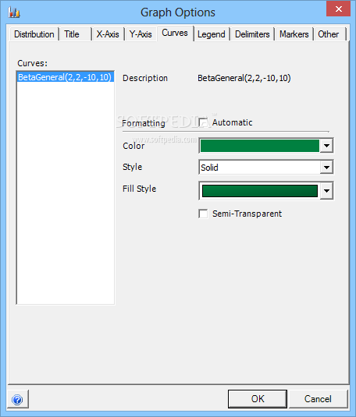This screenshot has height=417, width=356.
Task: Click the Solid style field
Action: click(x=260, y=168)
